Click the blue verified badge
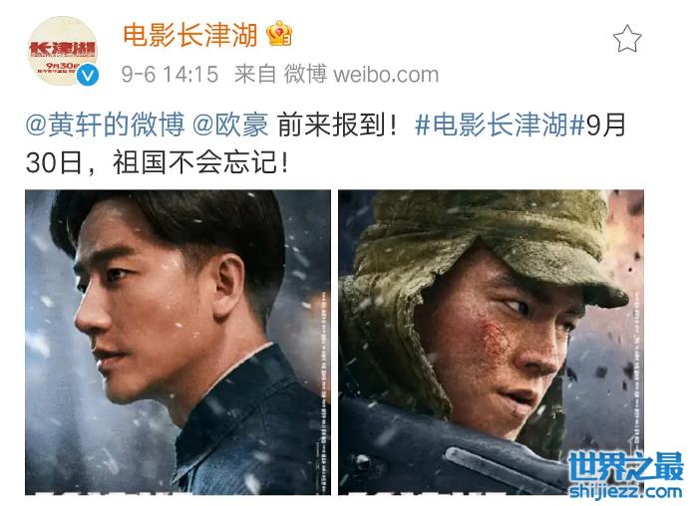Image resolution: width=693 pixels, height=506 pixels. coord(88,76)
